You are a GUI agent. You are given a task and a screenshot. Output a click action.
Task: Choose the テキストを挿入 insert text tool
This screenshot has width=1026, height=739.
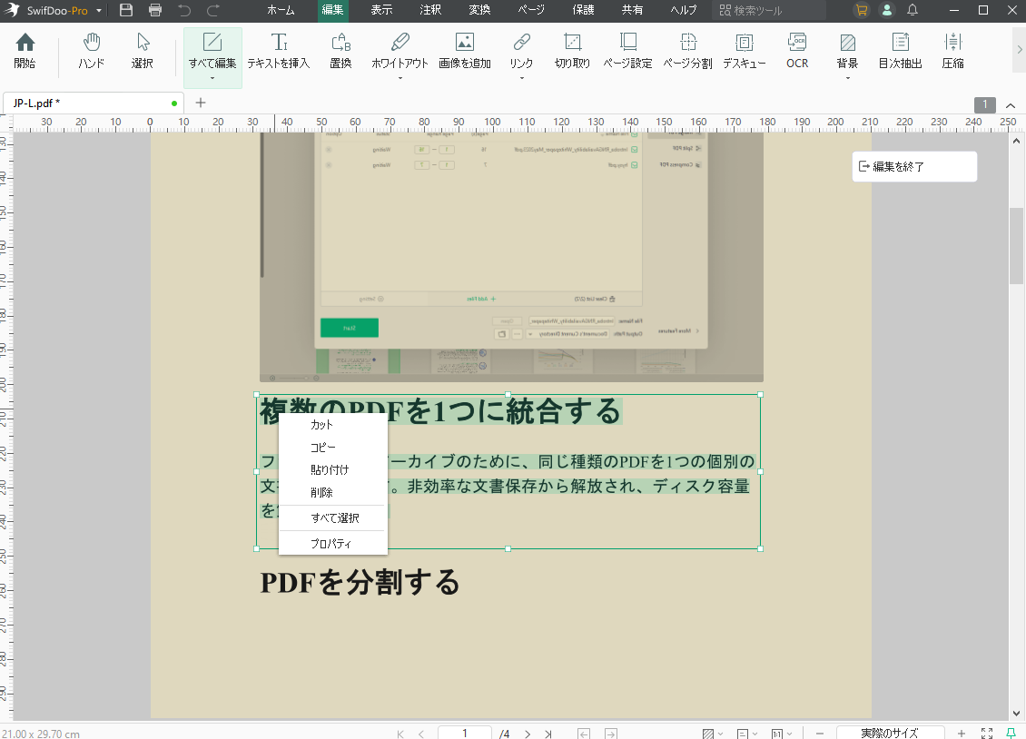(x=279, y=50)
